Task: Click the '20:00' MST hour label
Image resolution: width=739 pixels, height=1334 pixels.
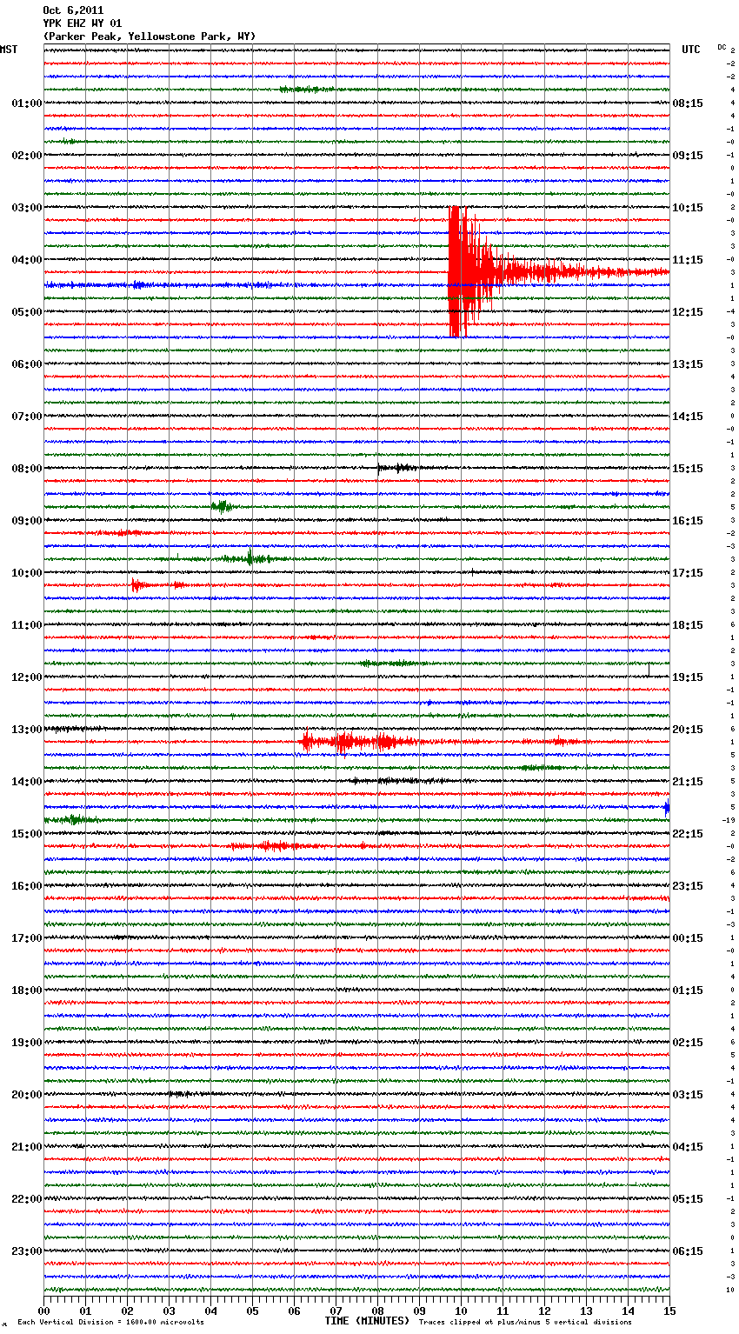Action: pyautogui.click(x=27, y=1095)
